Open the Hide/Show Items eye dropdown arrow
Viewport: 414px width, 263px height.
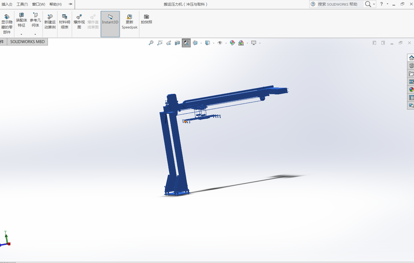click(x=226, y=43)
